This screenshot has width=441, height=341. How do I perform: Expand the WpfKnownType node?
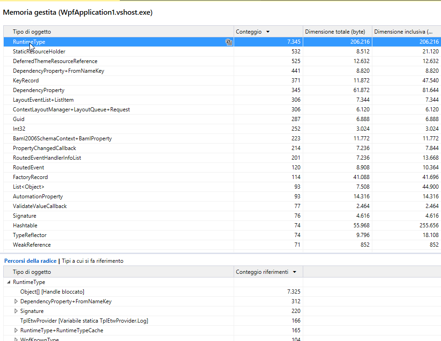[x=16, y=339]
